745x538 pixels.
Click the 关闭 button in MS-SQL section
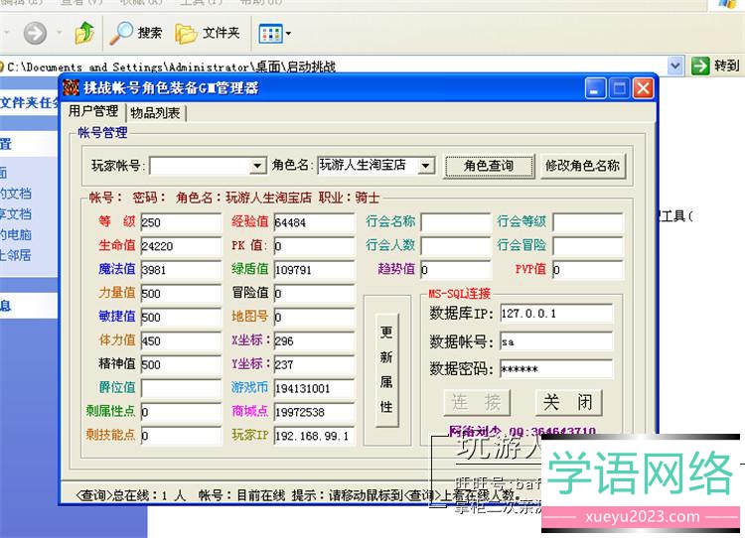tap(568, 402)
